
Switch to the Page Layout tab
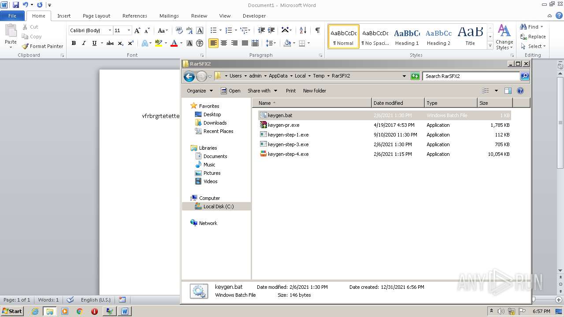coord(96,16)
